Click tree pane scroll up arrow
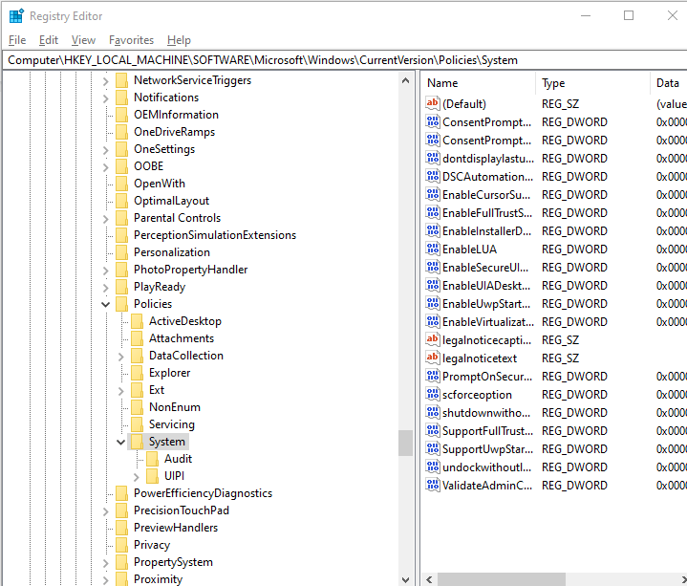Image resolution: width=687 pixels, height=586 pixels. (405, 80)
